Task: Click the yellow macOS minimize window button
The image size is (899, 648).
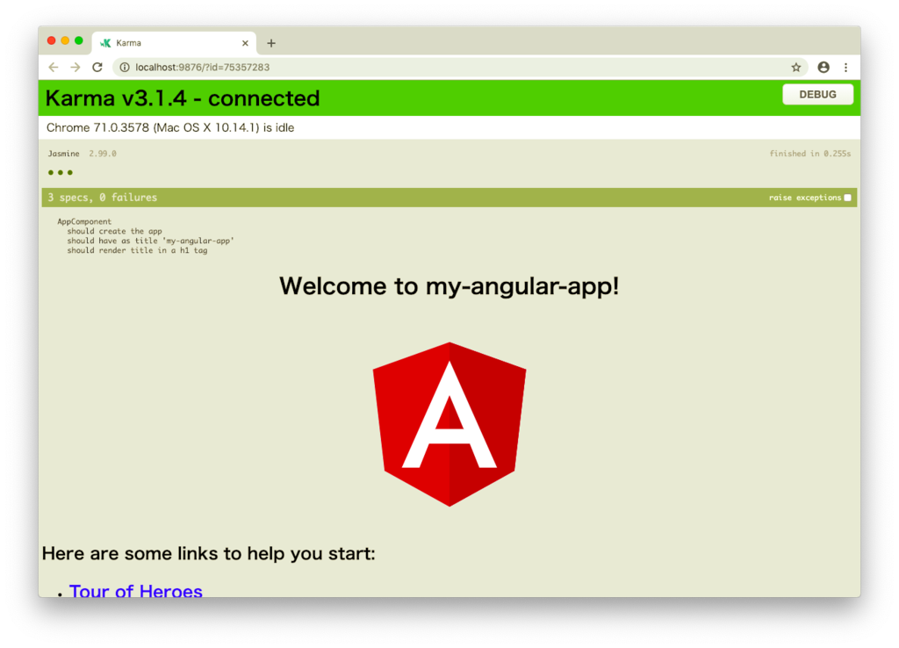Action: coord(65,40)
